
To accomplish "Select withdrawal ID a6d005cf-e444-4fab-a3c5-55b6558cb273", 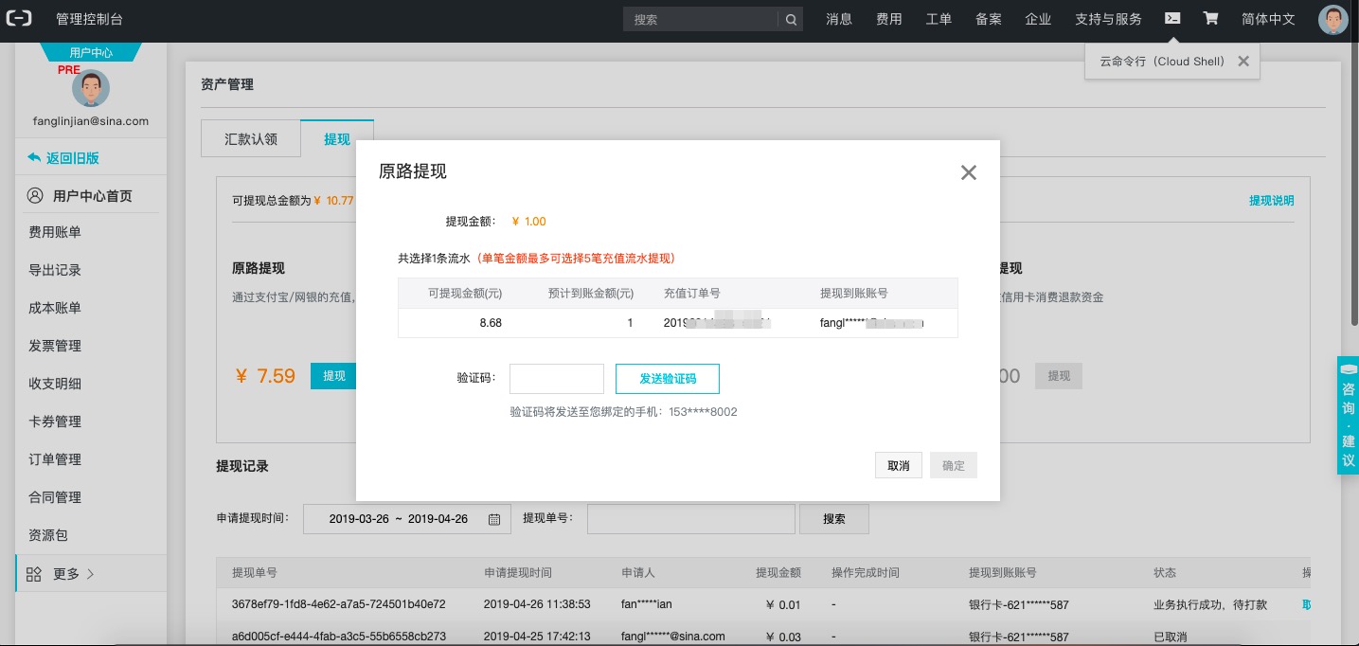I will [338, 637].
